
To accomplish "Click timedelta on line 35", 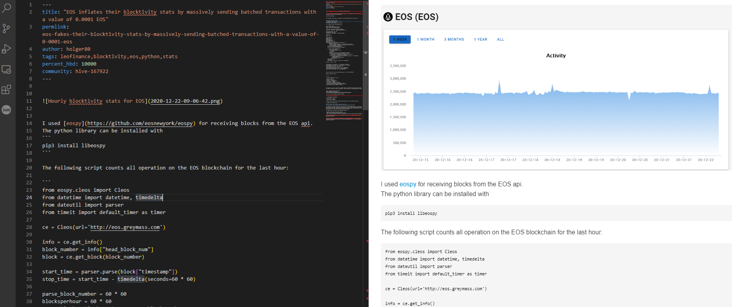I will pos(131,279).
